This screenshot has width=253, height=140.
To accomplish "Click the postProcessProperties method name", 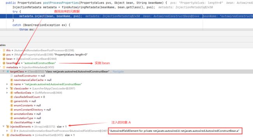I will point(61,3).
